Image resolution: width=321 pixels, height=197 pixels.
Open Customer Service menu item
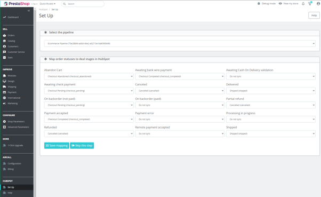pos(16,52)
